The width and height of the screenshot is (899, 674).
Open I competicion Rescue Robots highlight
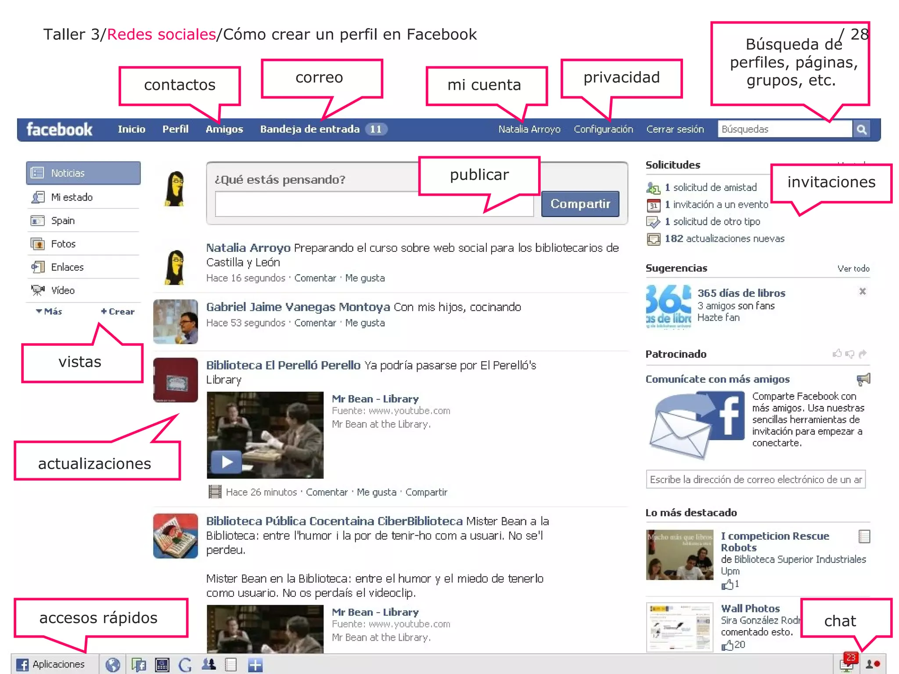click(x=775, y=541)
